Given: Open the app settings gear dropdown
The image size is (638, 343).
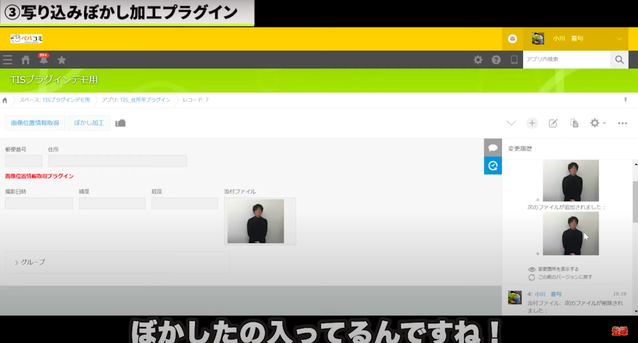Looking at the screenshot, I should click(x=598, y=123).
